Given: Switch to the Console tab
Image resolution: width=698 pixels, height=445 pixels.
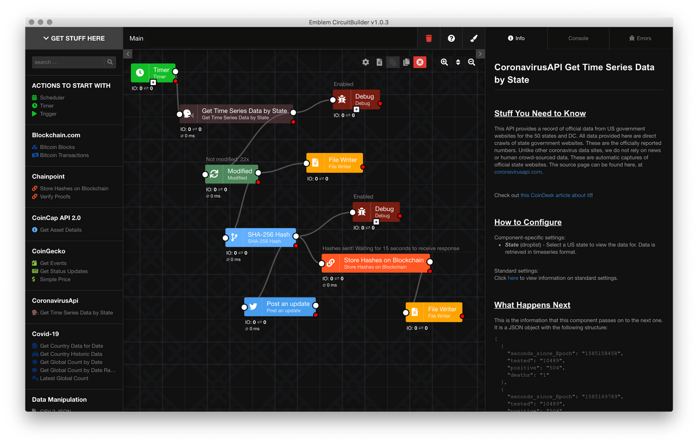Looking at the screenshot, I should [x=578, y=38].
